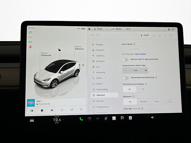Skip to next radio station
This screenshot has height=143, width=191.
point(52,110)
